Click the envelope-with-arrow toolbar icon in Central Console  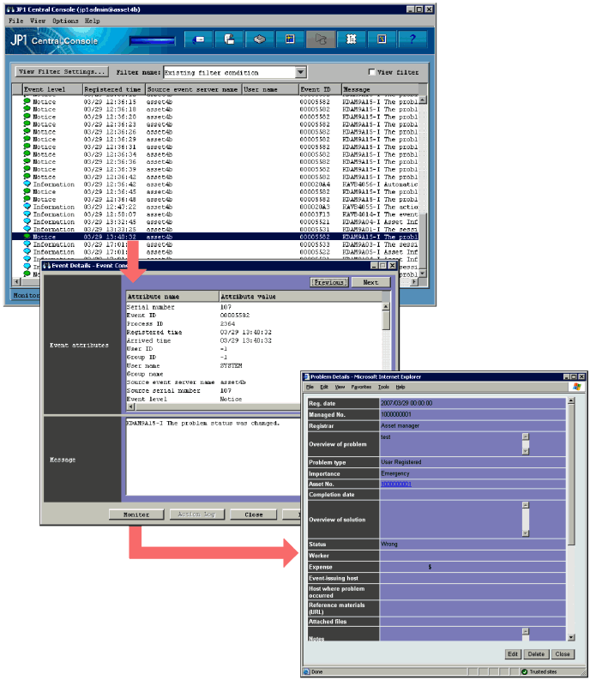point(199,39)
